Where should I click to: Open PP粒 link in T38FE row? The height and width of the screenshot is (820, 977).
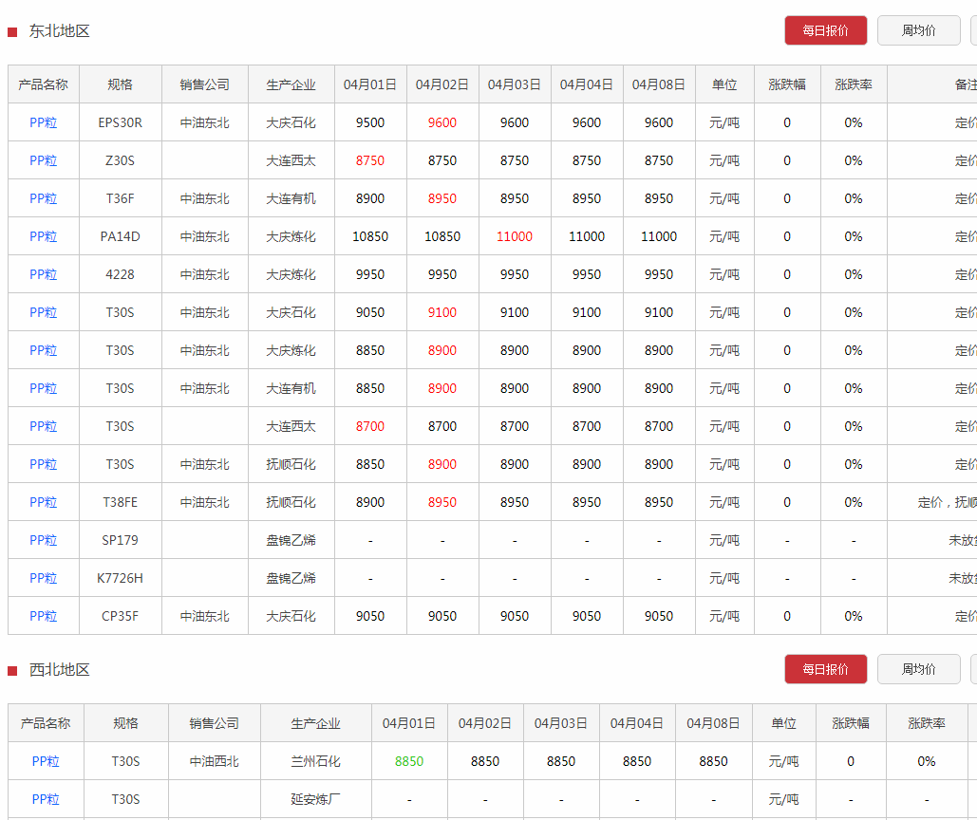(x=44, y=502)
